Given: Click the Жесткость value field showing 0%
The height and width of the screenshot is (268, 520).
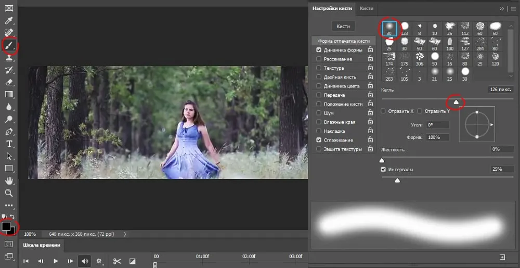Looking at the screenshot, I should 502,149.
